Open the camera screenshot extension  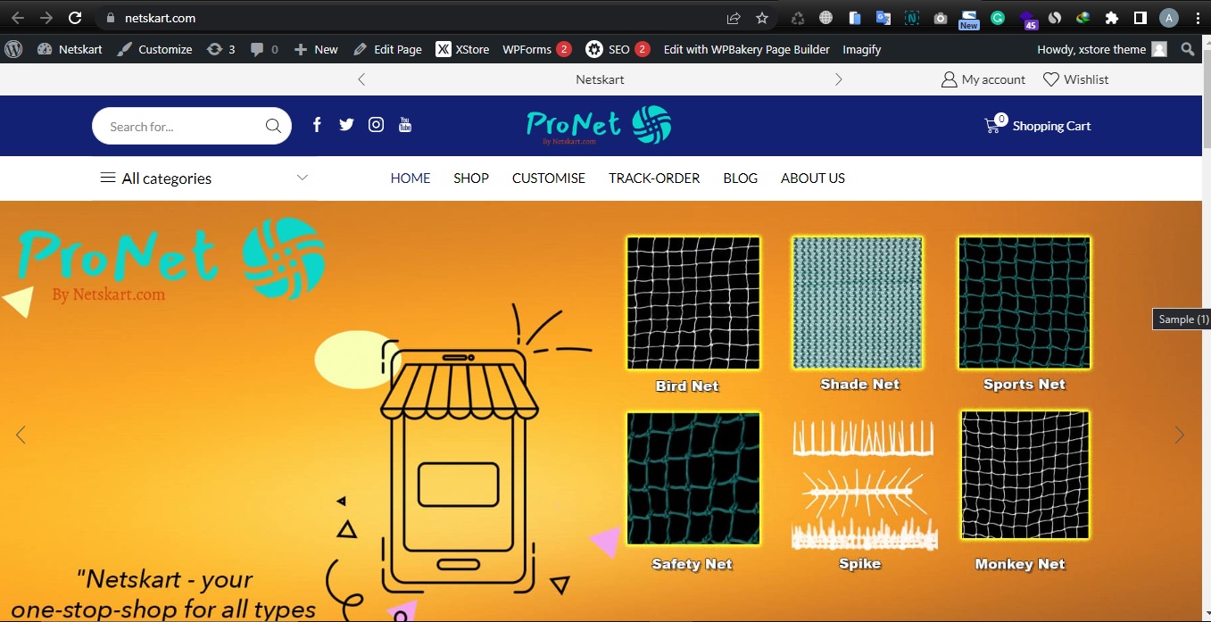pyautogui.click(x=941, y=18)
